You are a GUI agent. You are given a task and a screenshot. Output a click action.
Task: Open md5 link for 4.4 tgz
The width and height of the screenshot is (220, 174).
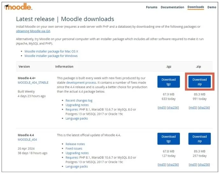click(x=162, y=164)
